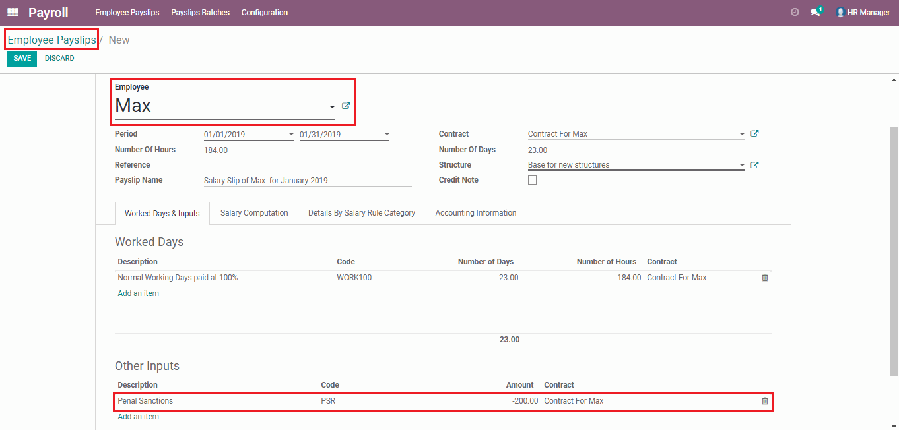Expand the Employee dropdown arrow

tap(332, 107)
